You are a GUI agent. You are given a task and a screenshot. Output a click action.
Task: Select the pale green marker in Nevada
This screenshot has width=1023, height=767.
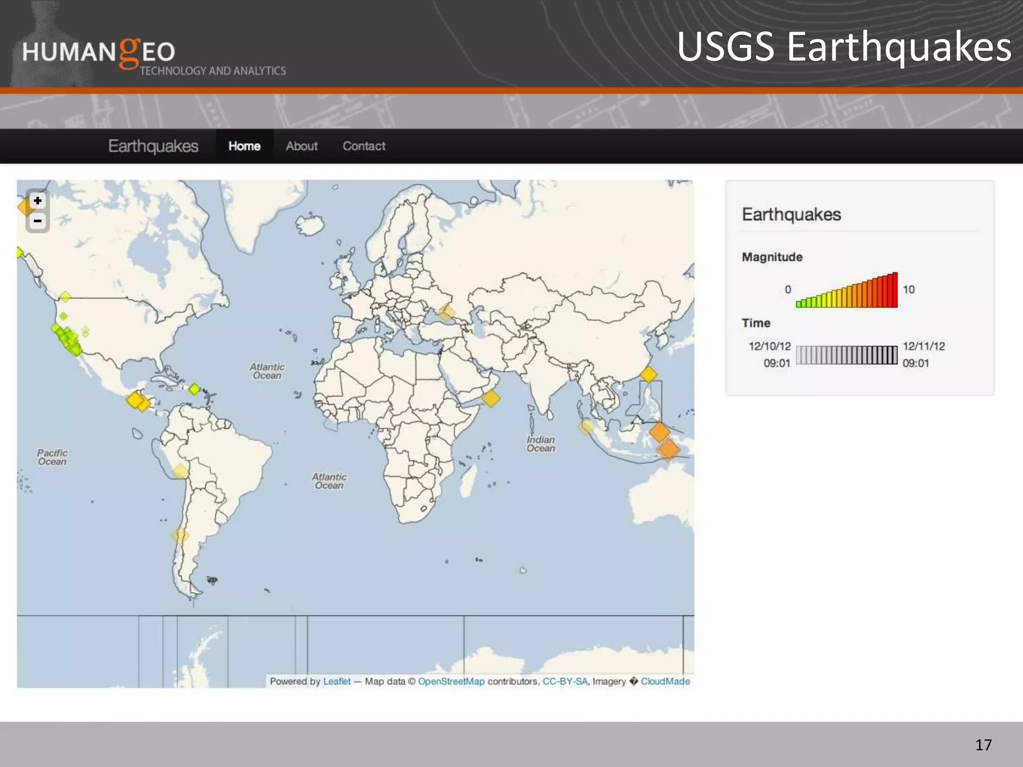click(x=85, y=331)
